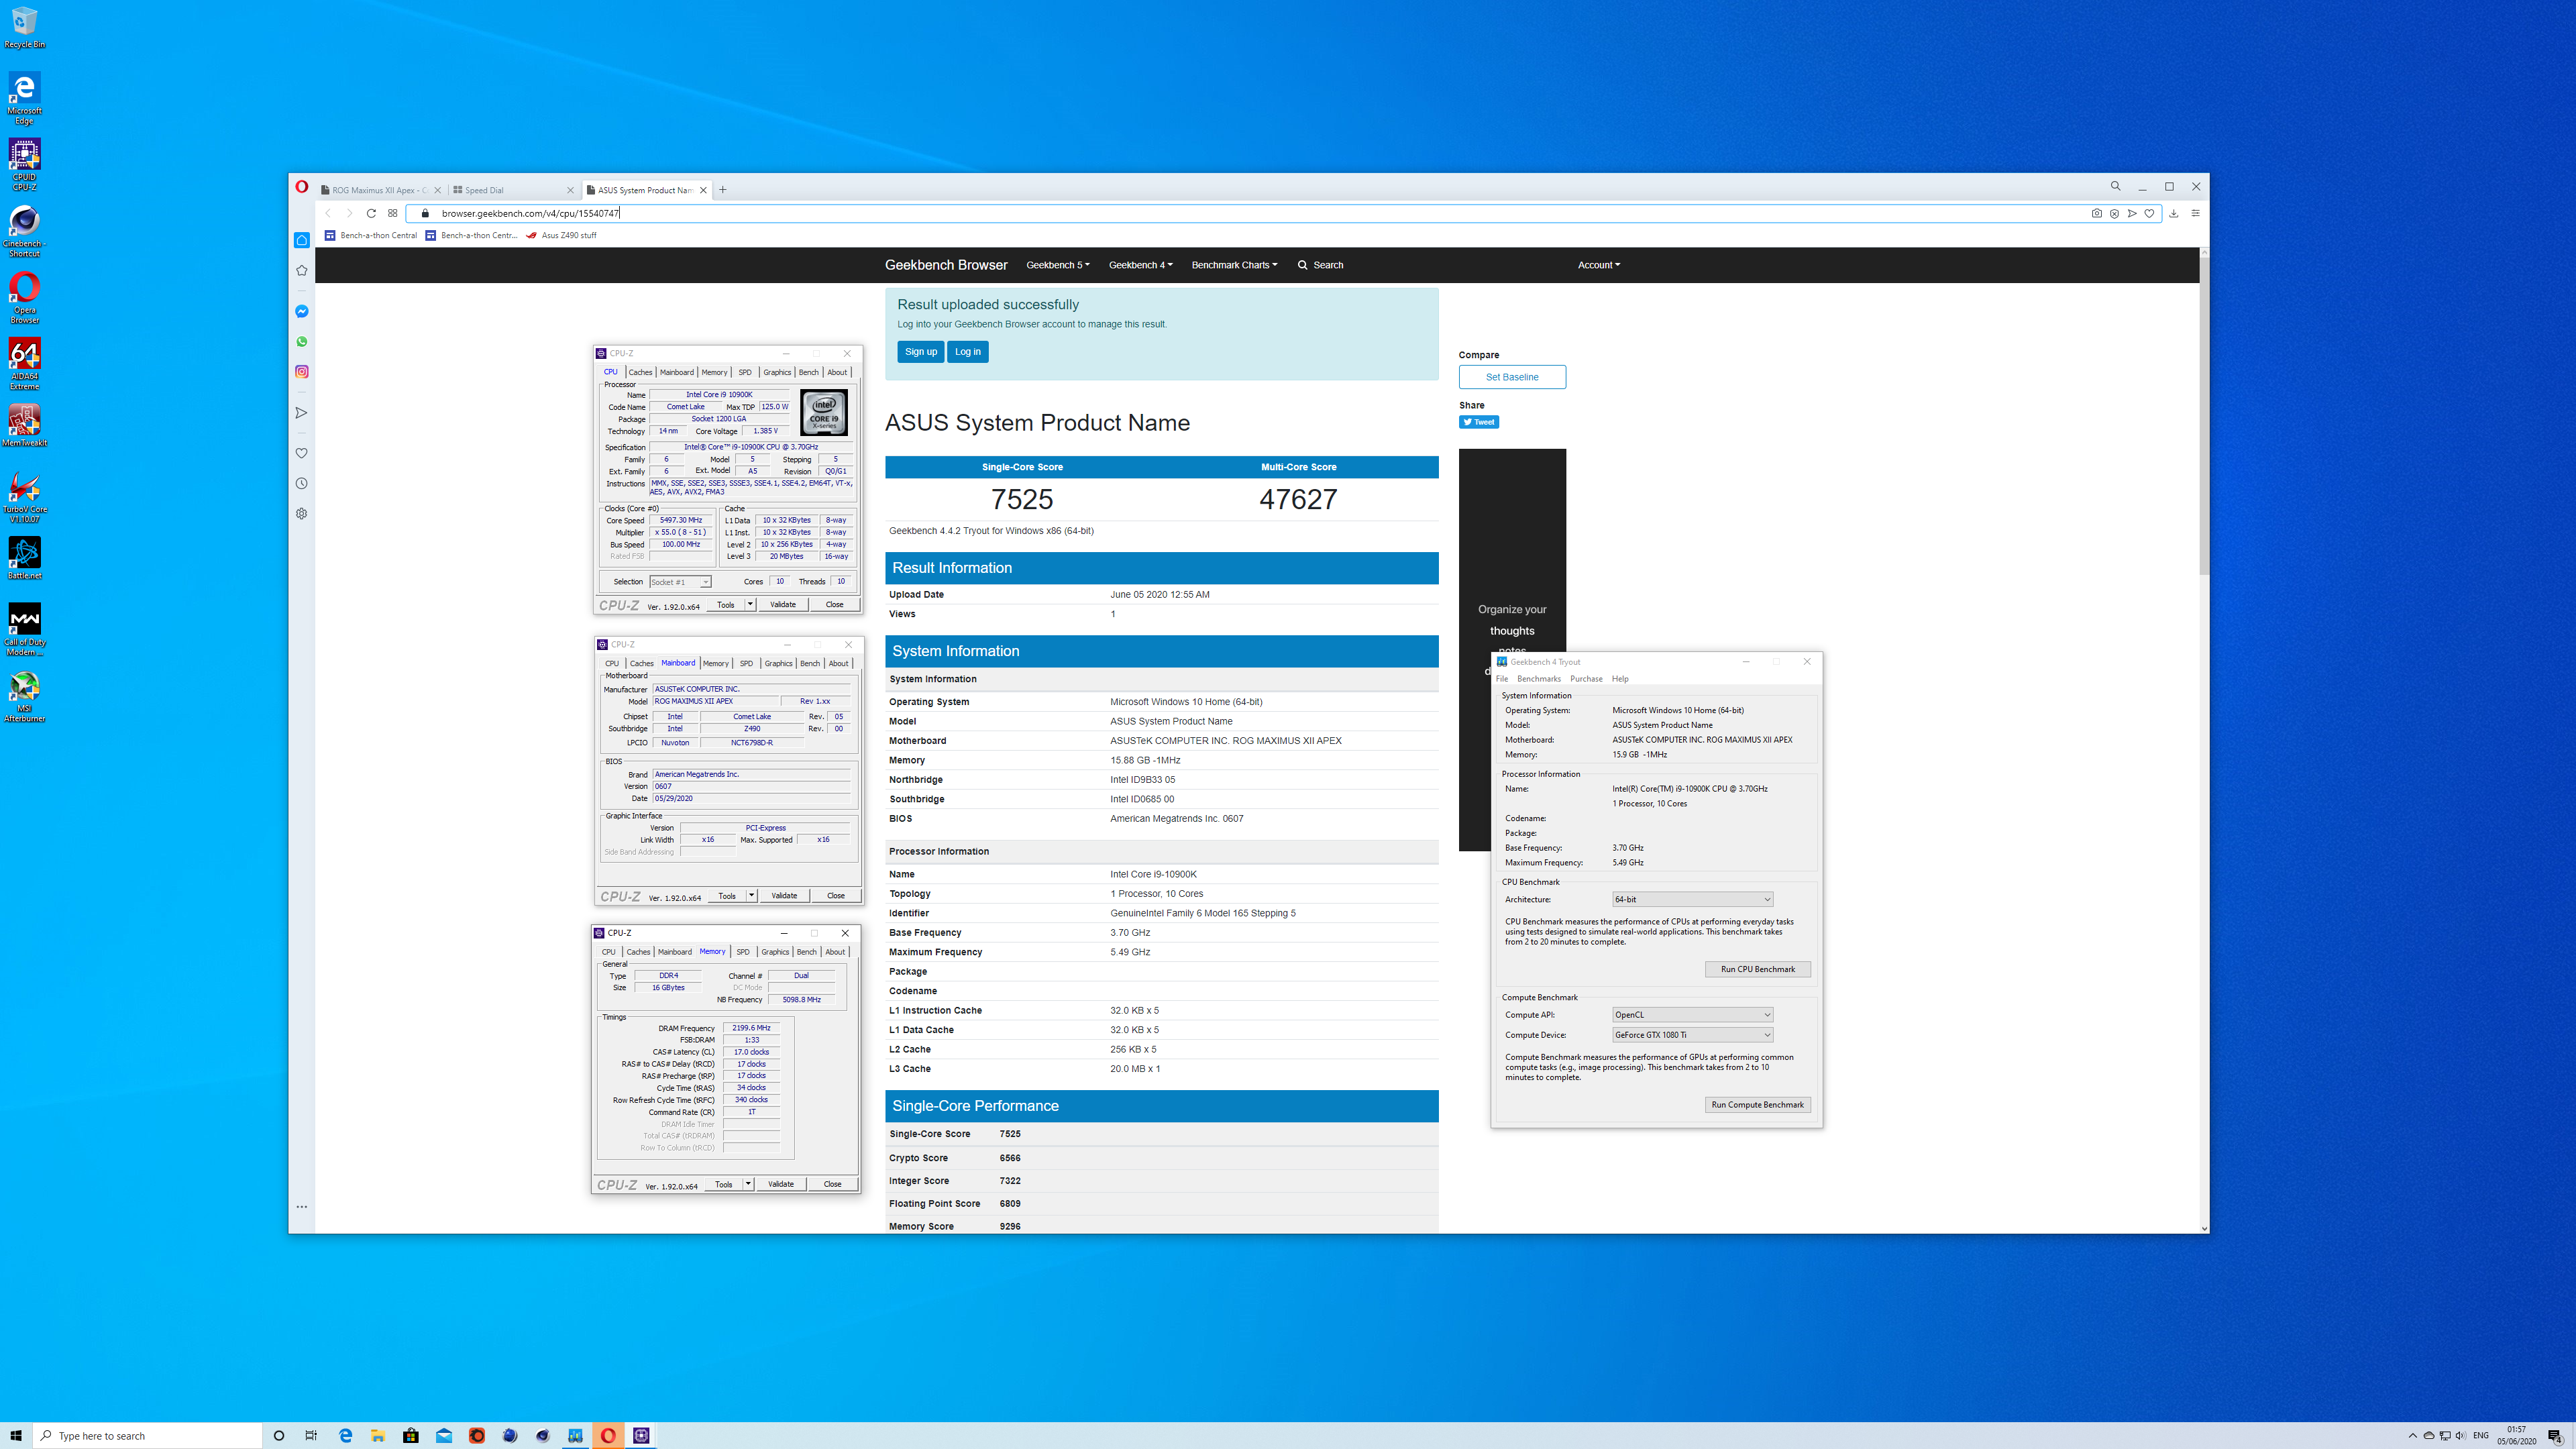
Task: Expand Account dropdown in navbar
Action: click(x=1599, y=265)
